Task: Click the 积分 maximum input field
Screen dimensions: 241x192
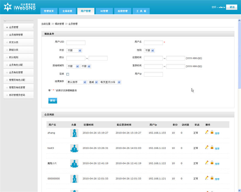Action: (98, 58)
